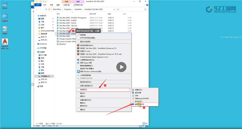This screenshot has width=242, height=129.
Task: Switch to large icons view in status bar
Action: [x=147, y=124]
